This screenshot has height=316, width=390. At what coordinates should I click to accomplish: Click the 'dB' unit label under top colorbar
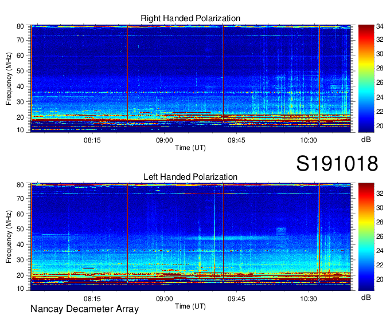tap(366, 140)
